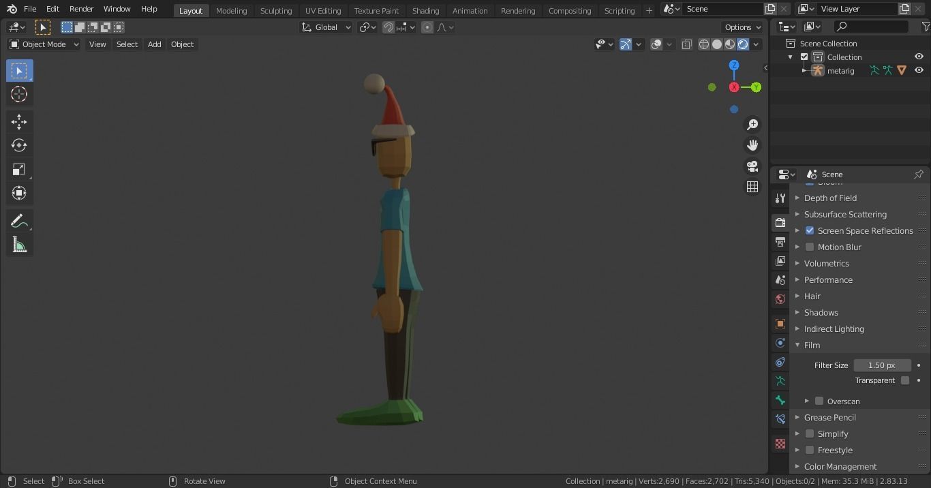This screenshot has width=931, height=488.
Task: Activate the Rotate tool
Action: coord(19,145)
